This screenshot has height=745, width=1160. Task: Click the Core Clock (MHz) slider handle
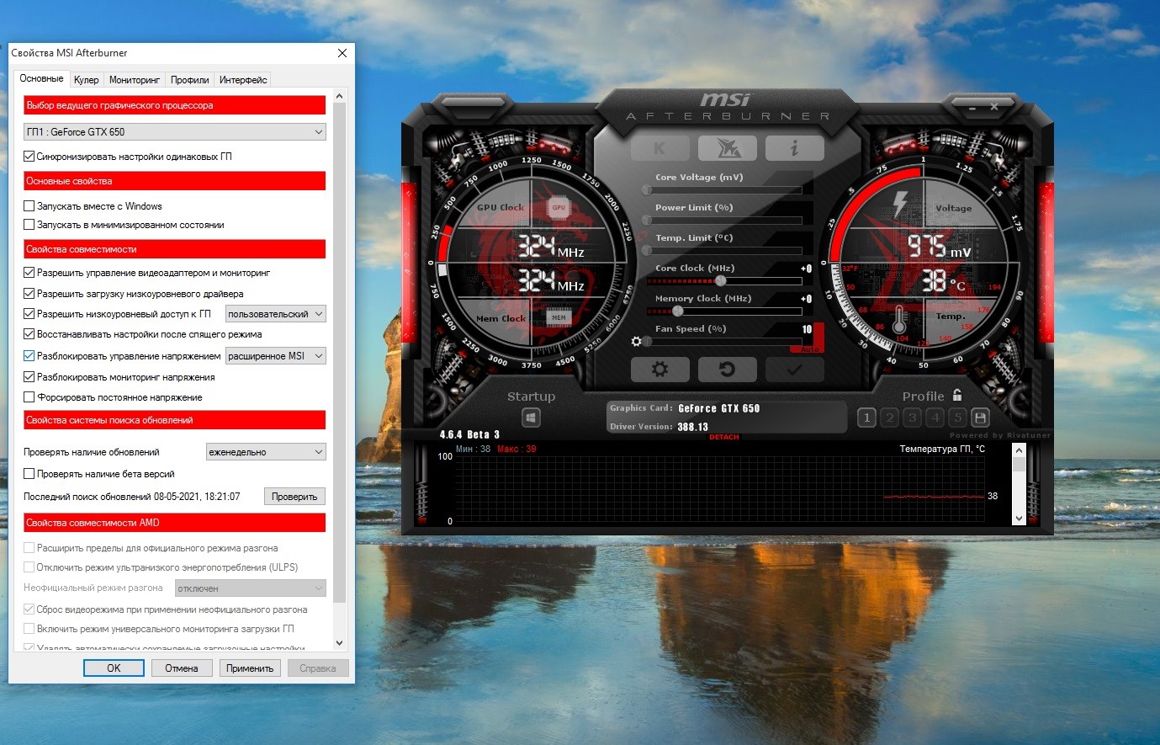[721, 280]
